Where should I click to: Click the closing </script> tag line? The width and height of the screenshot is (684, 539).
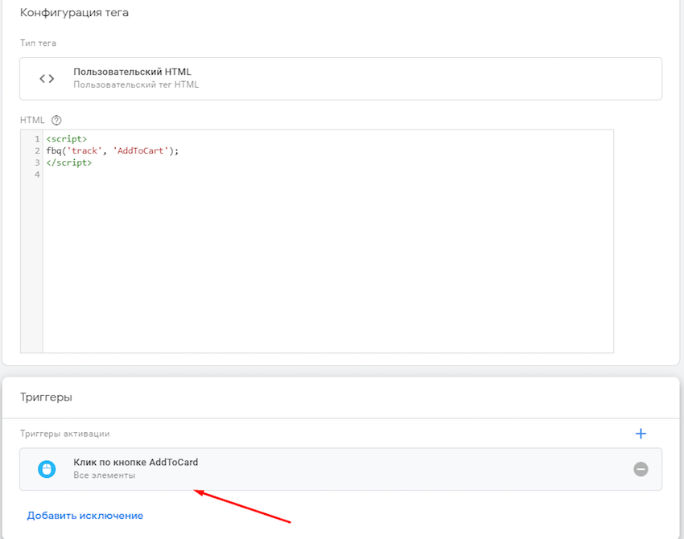pos(69,163)
